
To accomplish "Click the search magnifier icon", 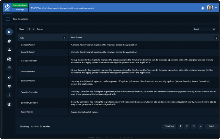I will point(214,29).
